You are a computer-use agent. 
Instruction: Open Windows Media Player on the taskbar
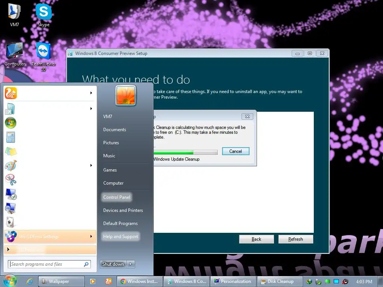coord(93,281)
